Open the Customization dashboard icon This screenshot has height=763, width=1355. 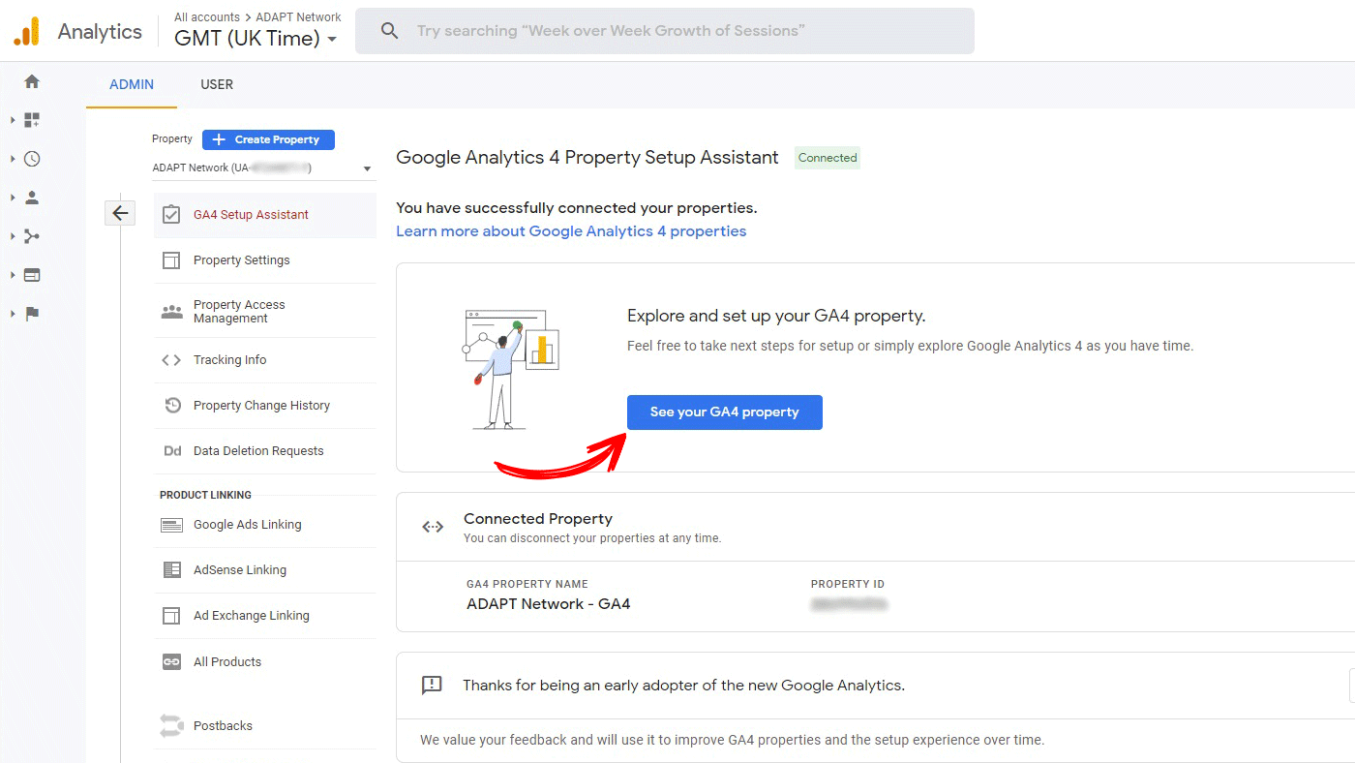[32, 120]
